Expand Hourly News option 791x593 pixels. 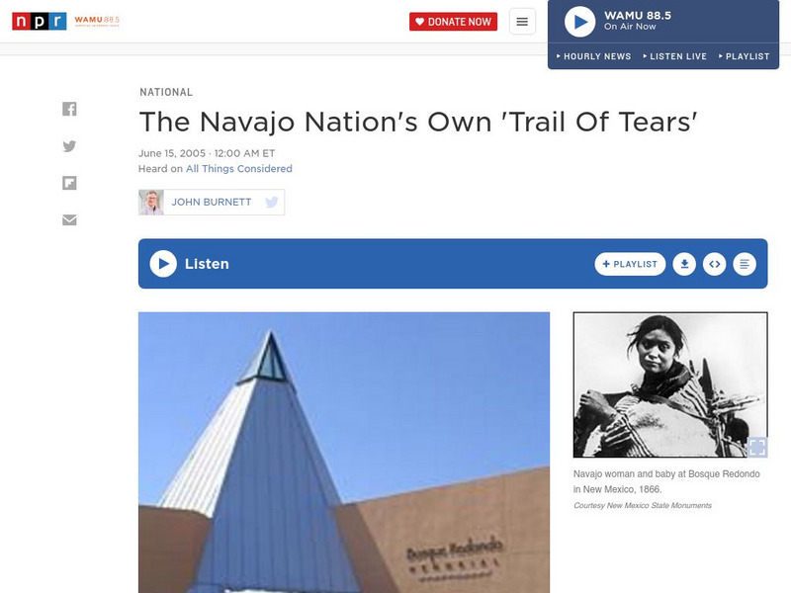click(x=593, y=56)
